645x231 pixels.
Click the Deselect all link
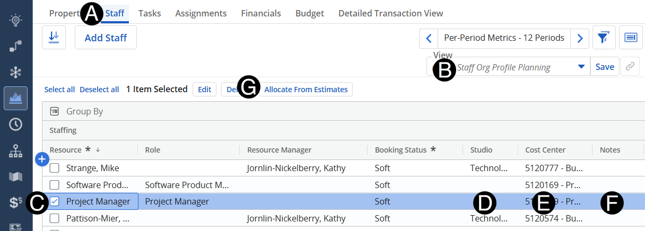coord(99,90)
